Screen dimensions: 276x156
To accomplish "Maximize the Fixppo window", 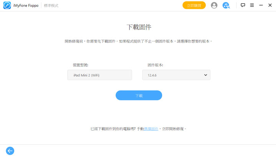I will (x=261, y=5).
